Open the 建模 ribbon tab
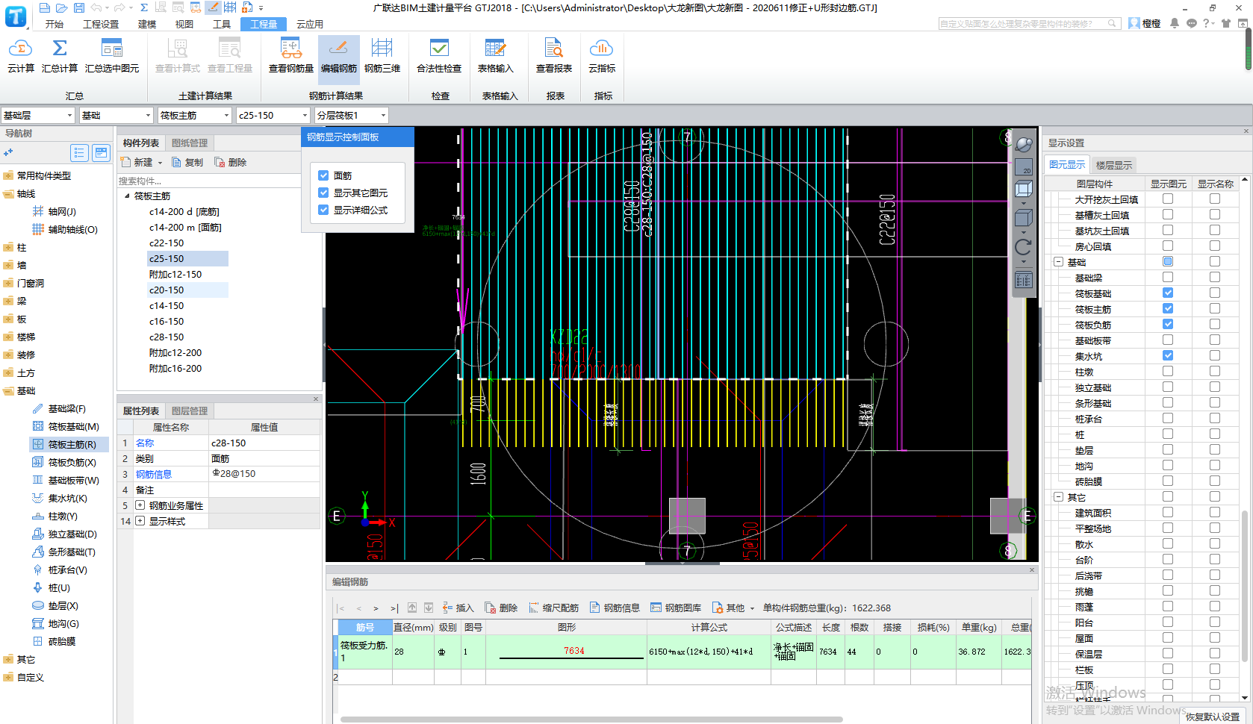 point(147,24)
